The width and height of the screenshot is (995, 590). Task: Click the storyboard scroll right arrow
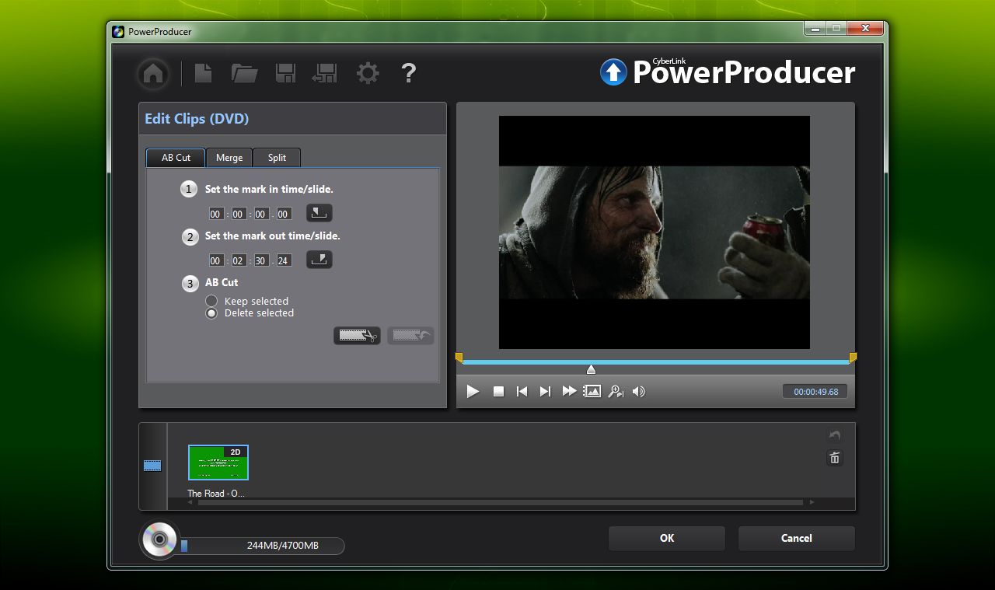click(812, 503)
